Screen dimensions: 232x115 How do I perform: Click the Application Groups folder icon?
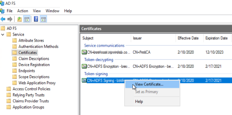click(9, 107)
